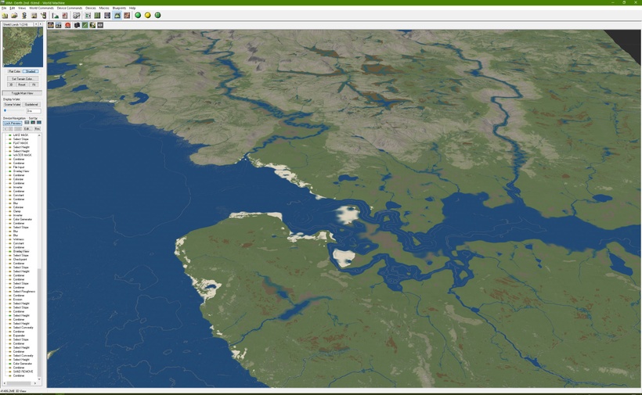
Task: Click the red icon in the view toolbar
Action: pyautogui.click(x=67, y=25)
